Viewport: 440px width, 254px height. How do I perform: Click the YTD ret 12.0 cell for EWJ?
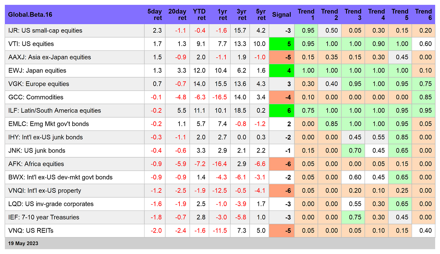(x=199, y=70)
